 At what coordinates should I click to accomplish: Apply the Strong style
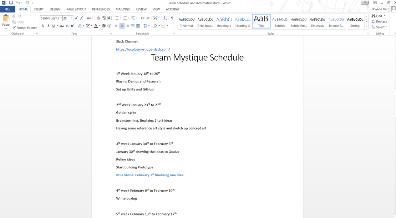pyautogui.click(x=355, y=22)
